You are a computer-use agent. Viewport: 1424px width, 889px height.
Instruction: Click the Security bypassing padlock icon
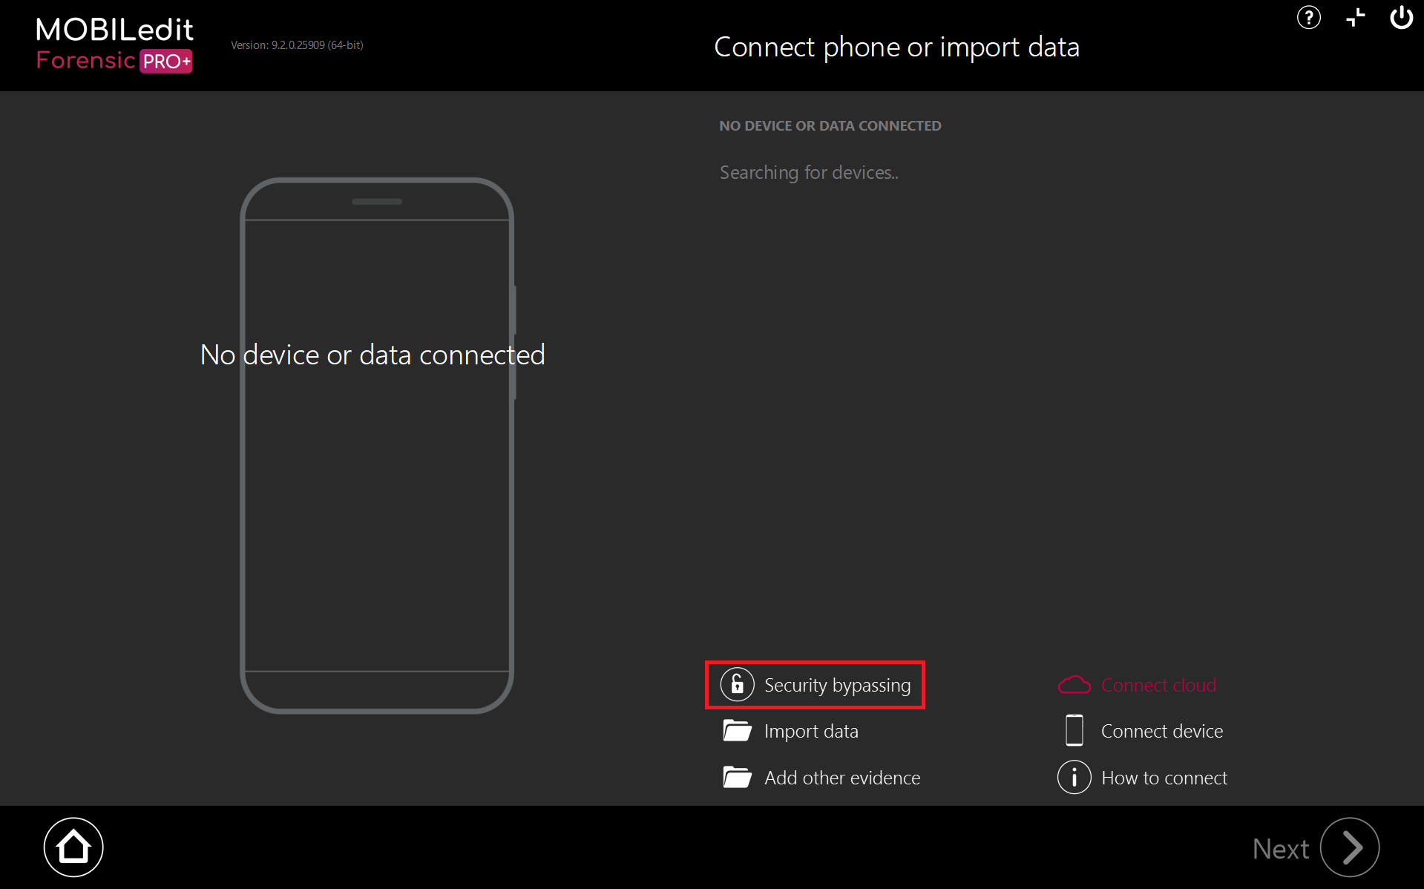coord(737,684)
